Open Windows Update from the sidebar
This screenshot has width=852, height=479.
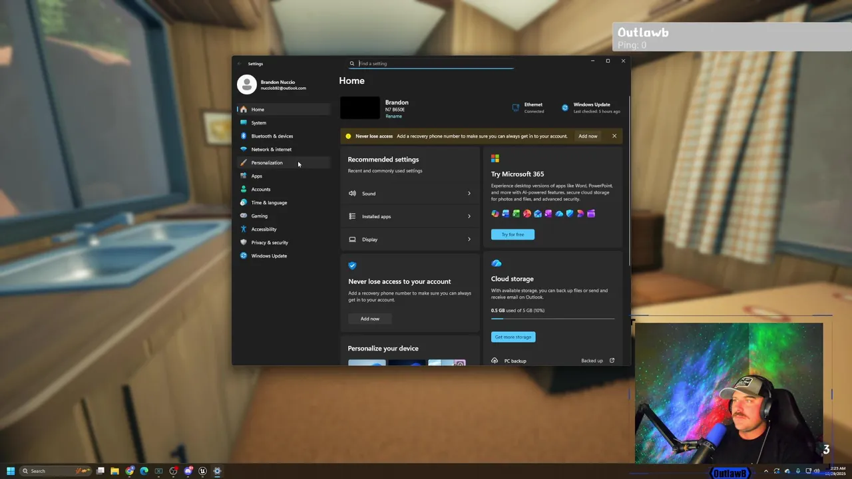283,255
